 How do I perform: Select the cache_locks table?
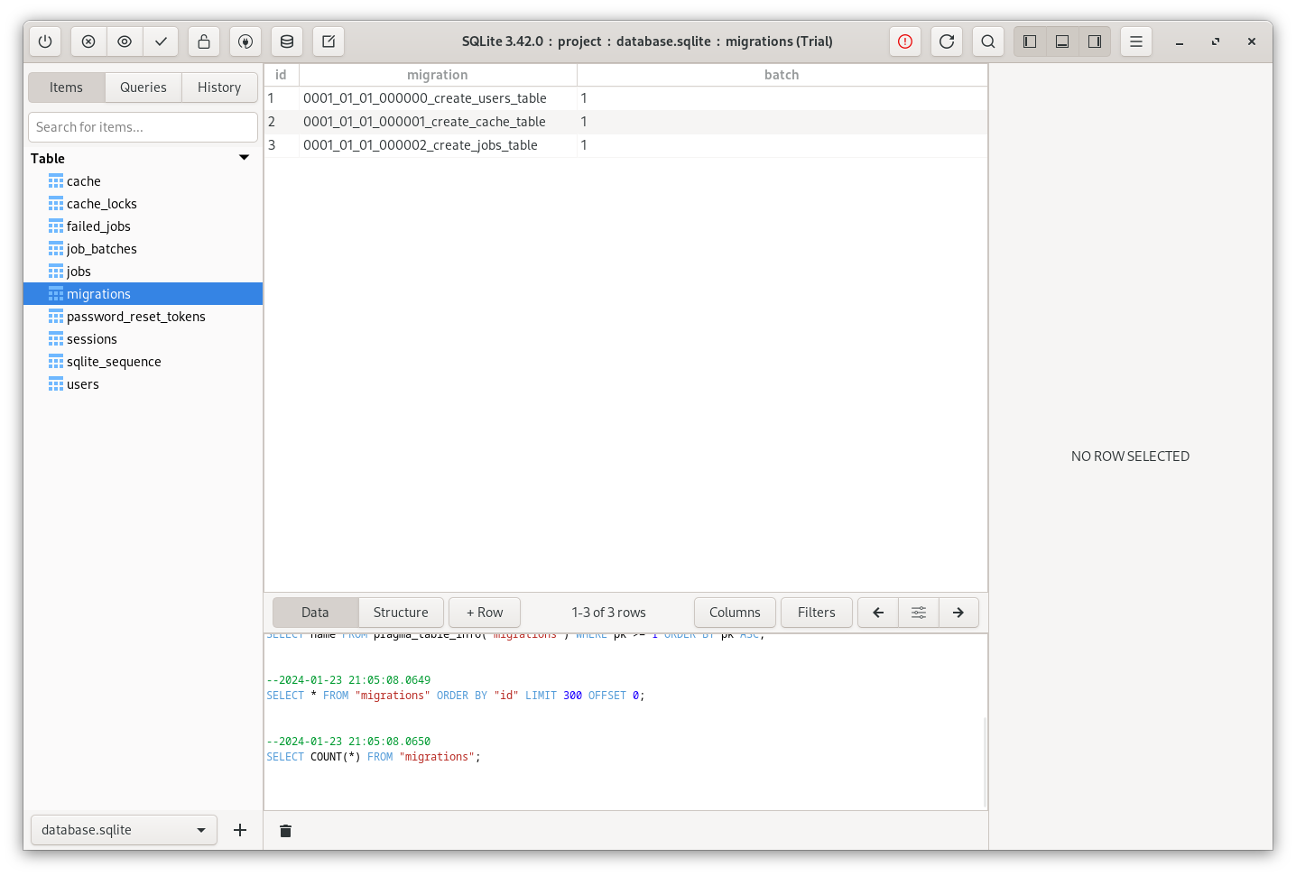tap(143, 204)
